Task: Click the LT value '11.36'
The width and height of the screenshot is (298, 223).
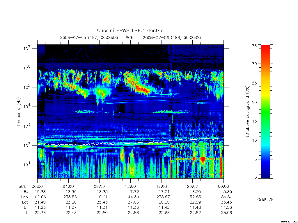Action: [x=133, y=207]
